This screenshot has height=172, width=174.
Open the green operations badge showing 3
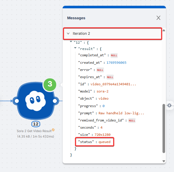click(x=50, y=84)
